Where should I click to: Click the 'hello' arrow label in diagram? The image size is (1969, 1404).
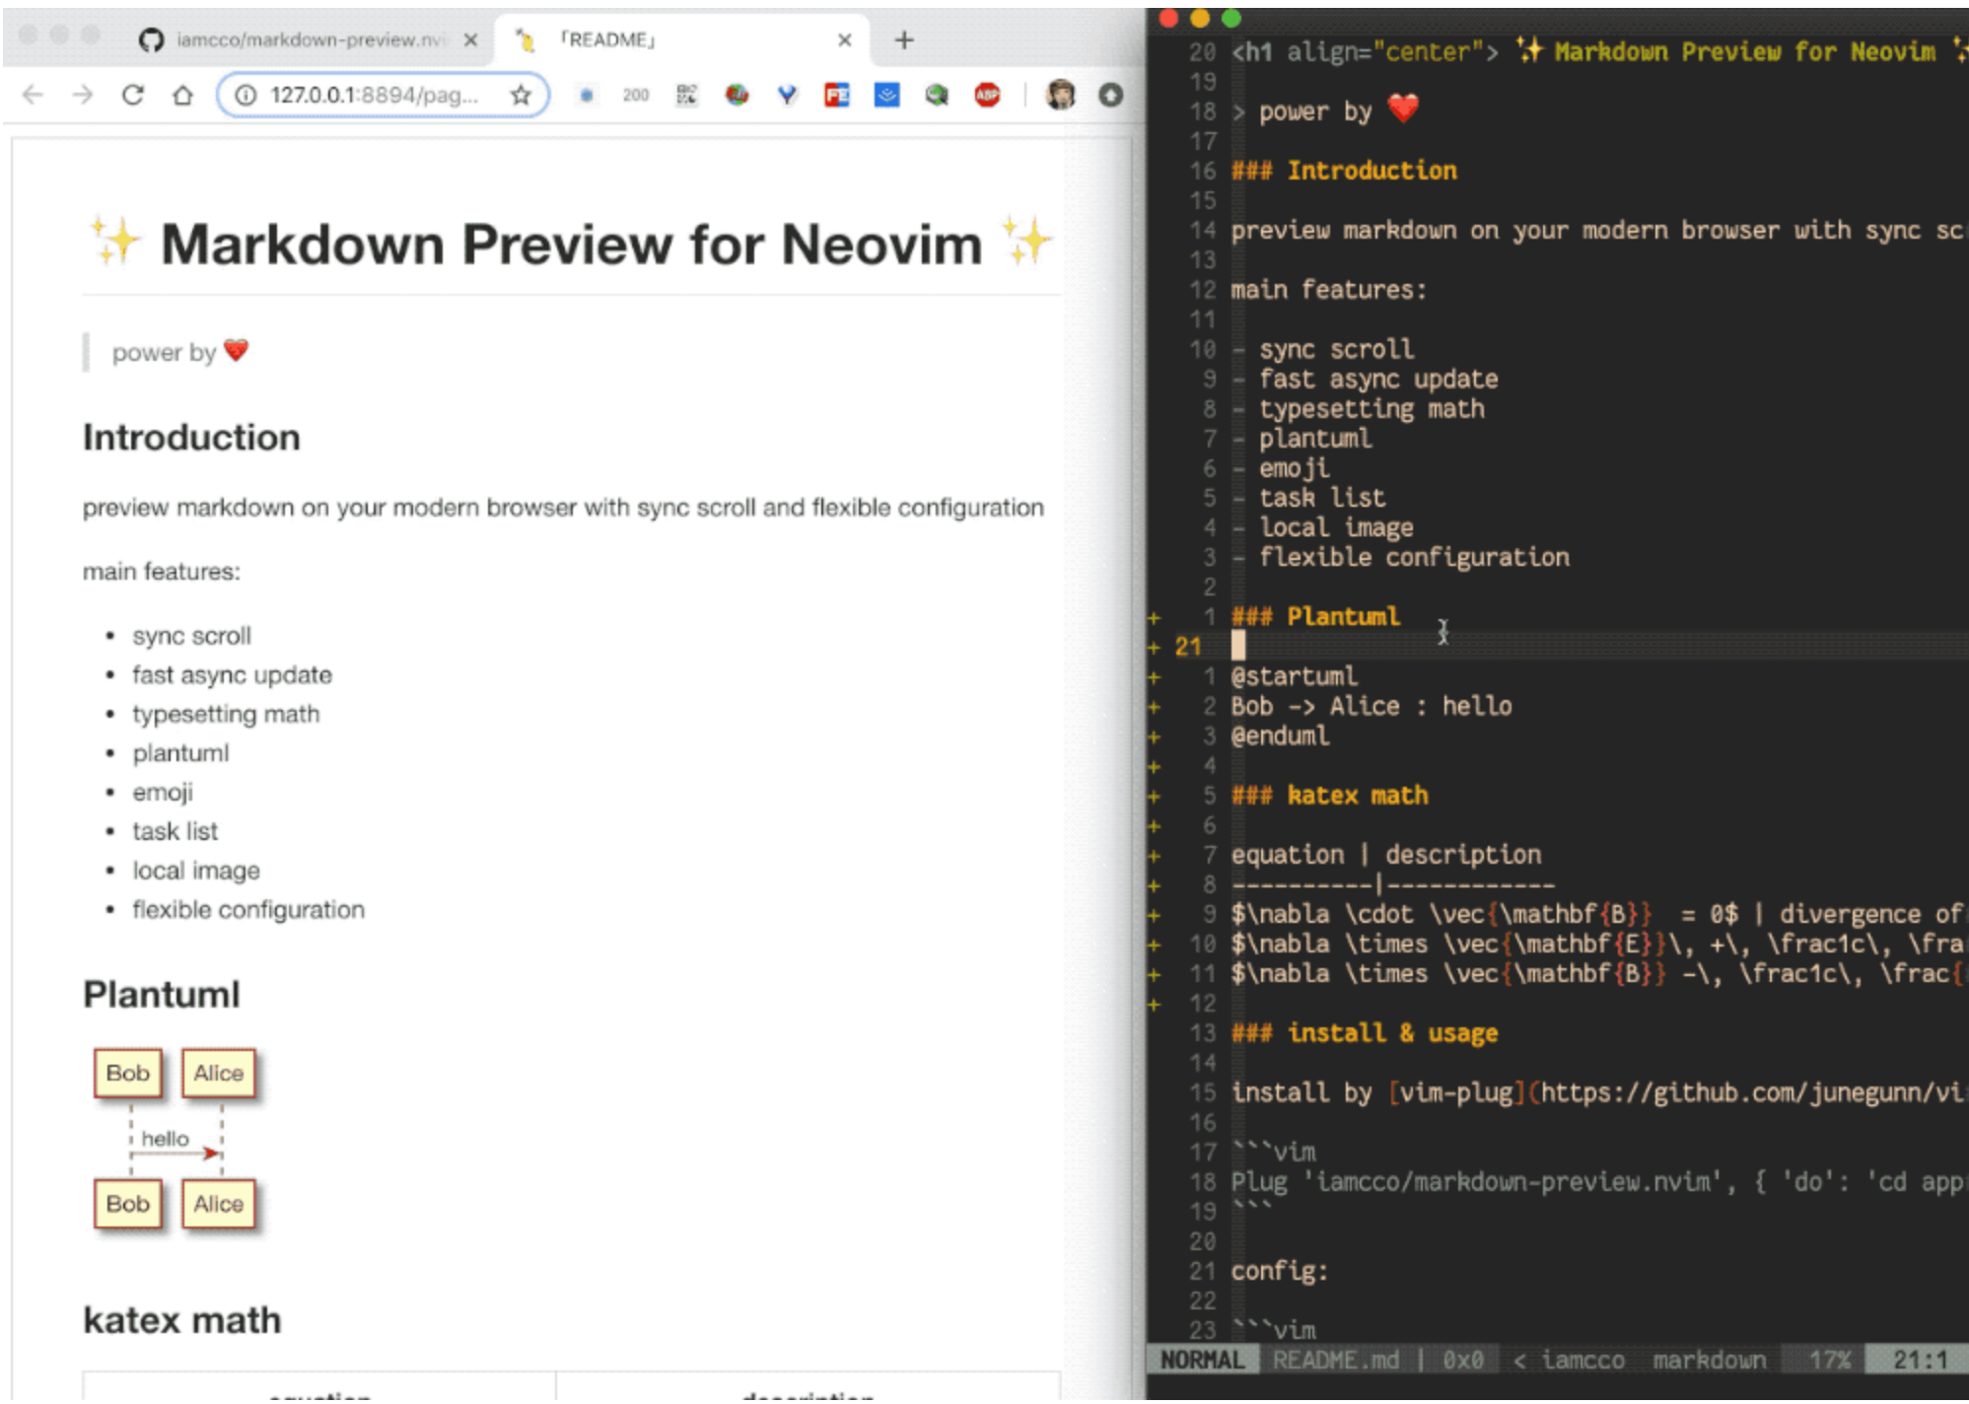(165, 1139)
